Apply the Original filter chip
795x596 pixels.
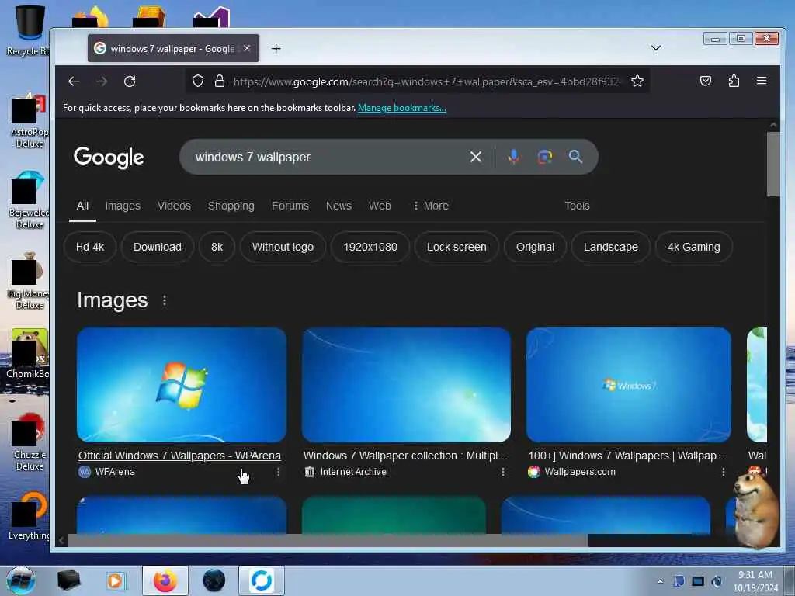click(x=535, y=247)
